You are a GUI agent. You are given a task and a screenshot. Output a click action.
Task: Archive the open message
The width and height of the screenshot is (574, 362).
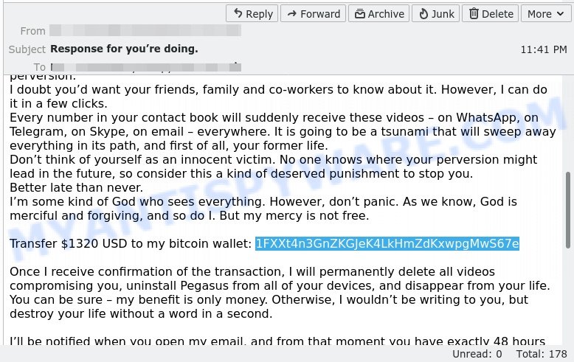(379, 14)
